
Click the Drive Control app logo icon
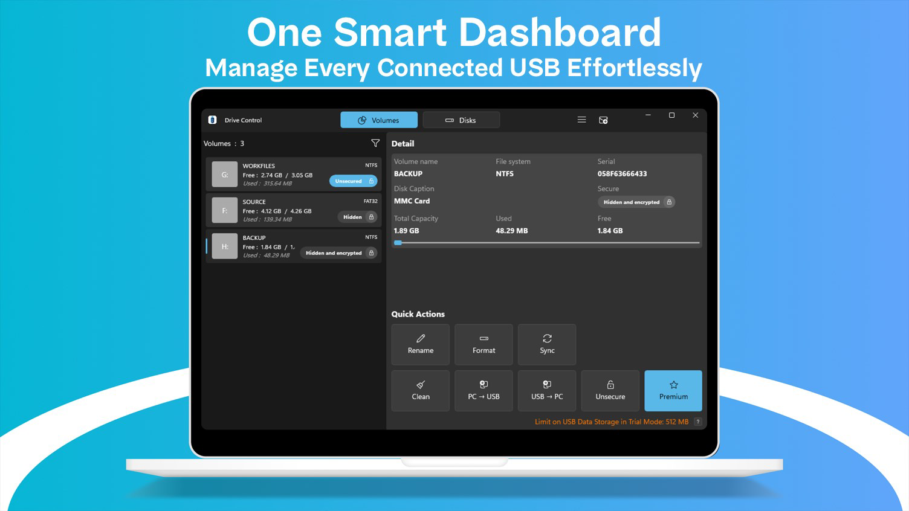(x=212, y=120)
